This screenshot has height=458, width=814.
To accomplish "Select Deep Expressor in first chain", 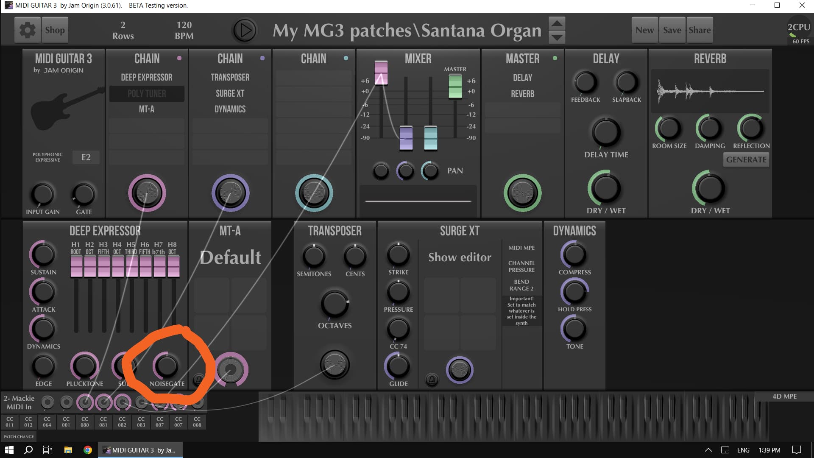I will tap(147, 78).
